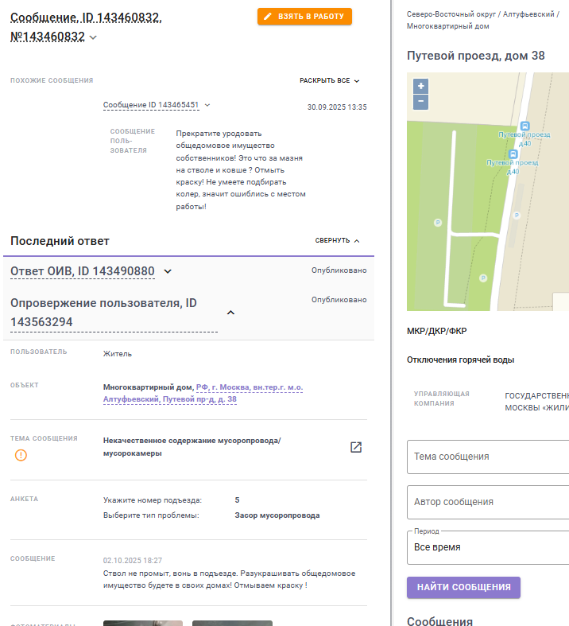The width and height of the screenshot is (569, 626).
Task: Expand the Ответ ОИВ ID 143490880 entry
Action: pyautogui.click(x=168, y=271)
